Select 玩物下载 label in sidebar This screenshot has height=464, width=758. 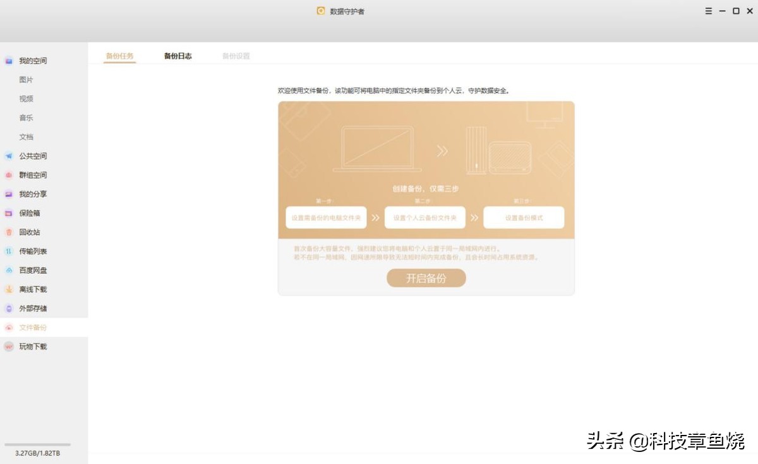tap(33, 346)
